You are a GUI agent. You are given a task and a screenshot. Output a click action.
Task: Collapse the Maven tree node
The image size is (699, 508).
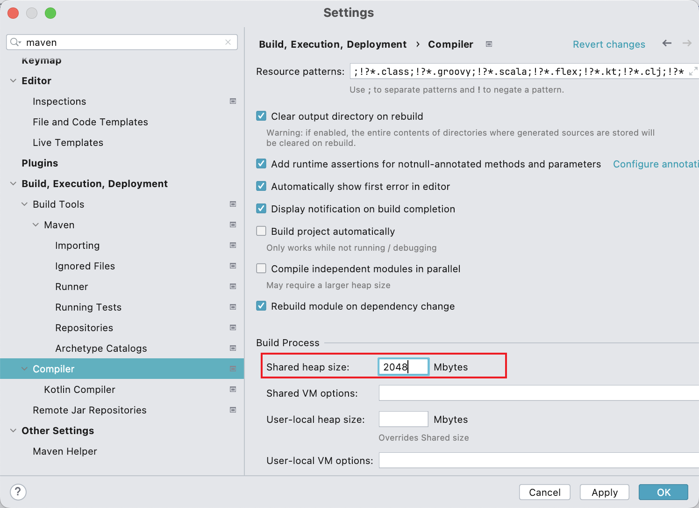click(36, 225)
